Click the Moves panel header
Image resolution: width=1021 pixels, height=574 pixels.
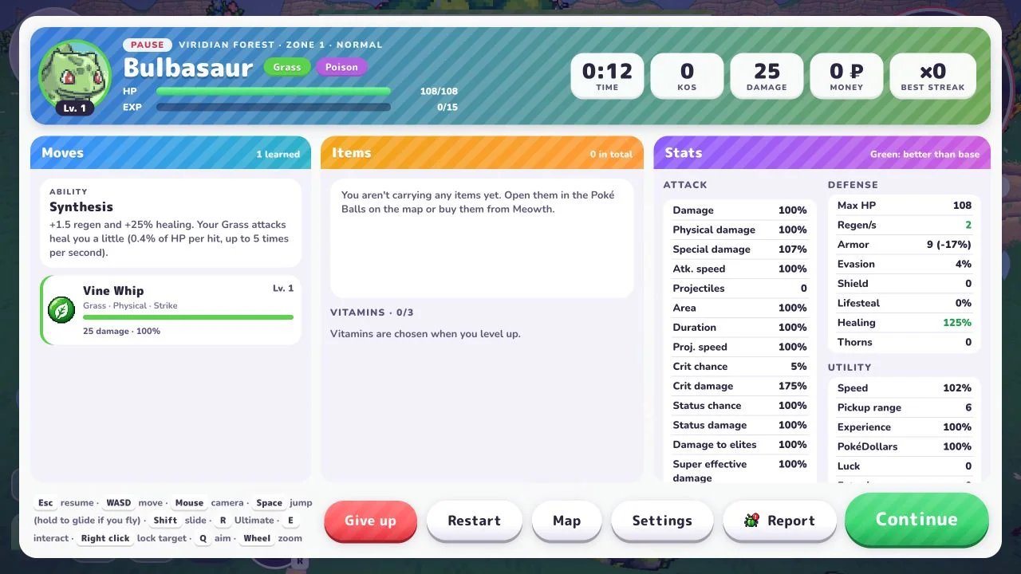click(x=171, y=153)
